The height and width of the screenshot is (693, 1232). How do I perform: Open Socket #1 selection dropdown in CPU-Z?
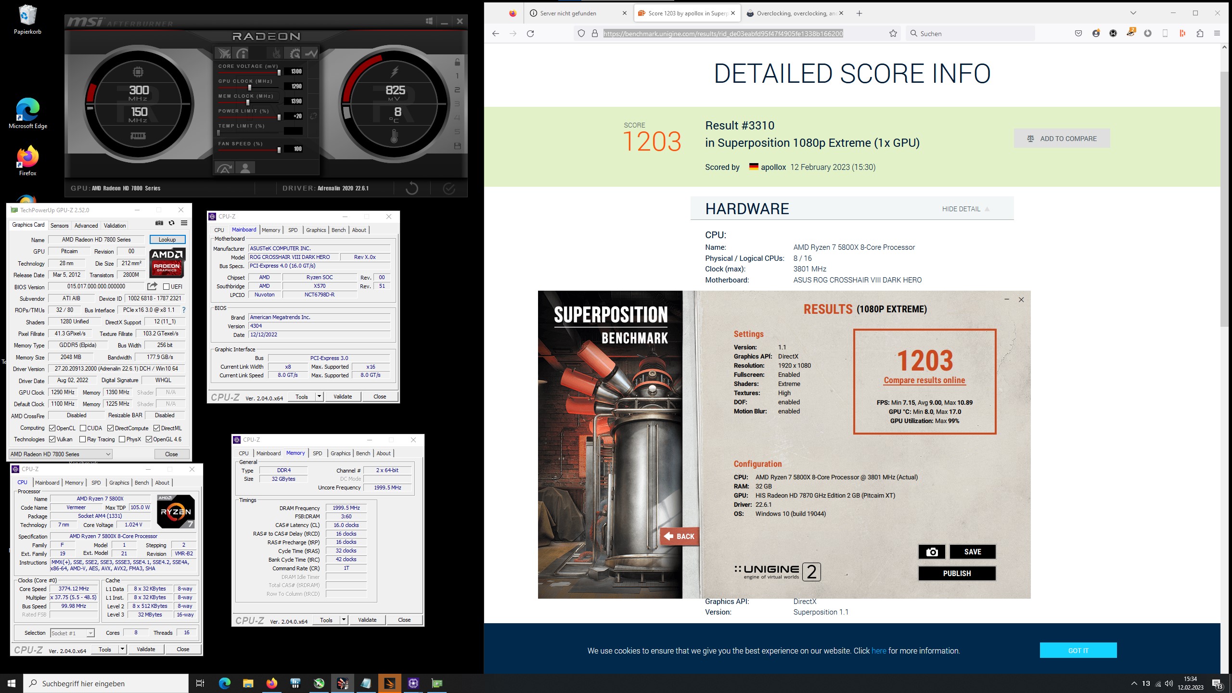click(72, 633)
